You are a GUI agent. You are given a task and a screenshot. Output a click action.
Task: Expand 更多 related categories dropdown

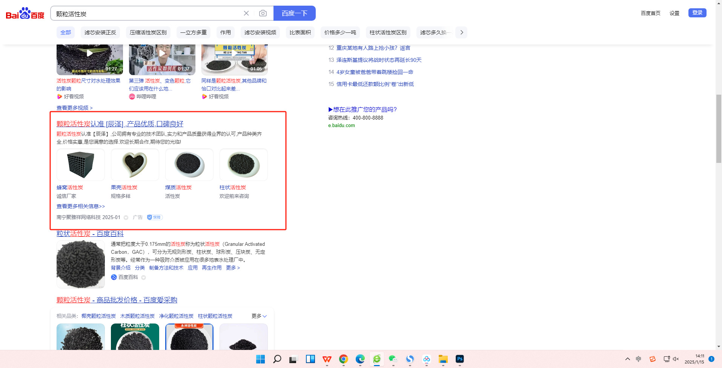(259, 316)
